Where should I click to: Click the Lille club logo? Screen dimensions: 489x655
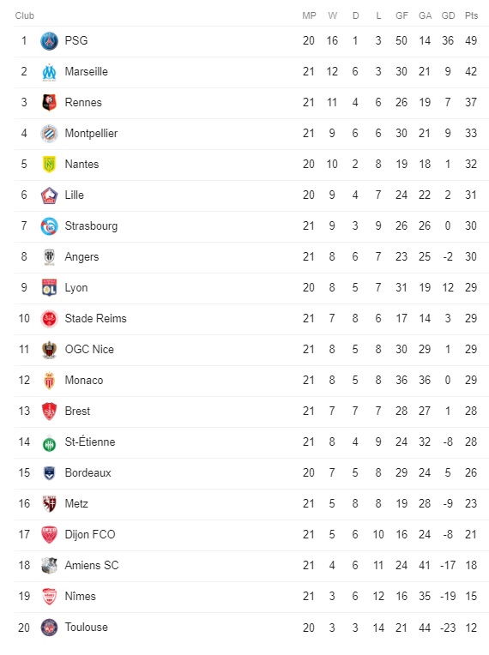tap(49, 195)
